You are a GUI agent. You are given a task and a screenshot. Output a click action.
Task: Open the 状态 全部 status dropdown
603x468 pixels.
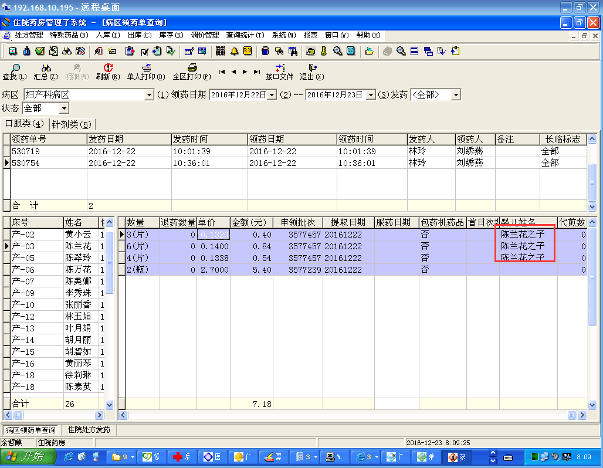pos(64,108)
